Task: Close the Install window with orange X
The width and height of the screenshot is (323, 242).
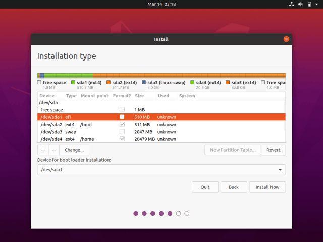Action: (286, 39)
